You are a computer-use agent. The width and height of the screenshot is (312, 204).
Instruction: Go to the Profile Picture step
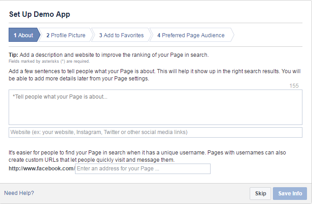[66, 35]
